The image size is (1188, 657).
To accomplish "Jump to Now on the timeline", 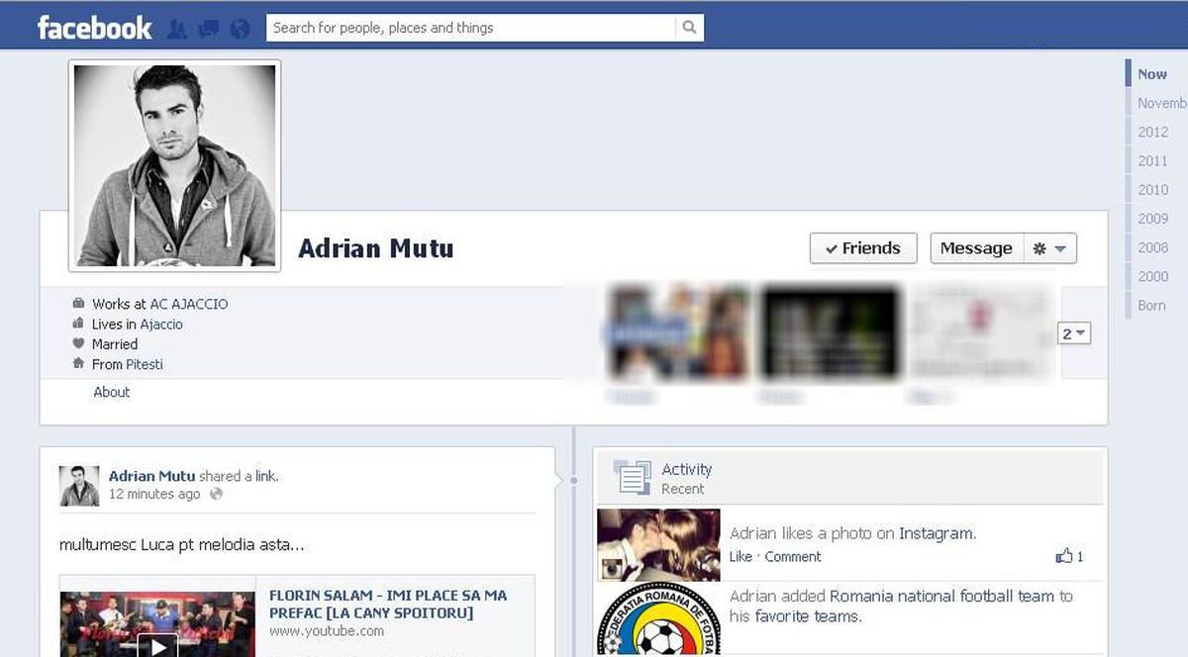I will click(1151, 73).
